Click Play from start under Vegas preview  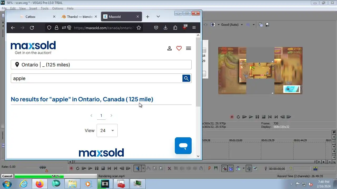[245, 117]
